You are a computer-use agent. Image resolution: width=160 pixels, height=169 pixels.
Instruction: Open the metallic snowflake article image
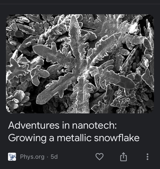click(x=80, y=64)
